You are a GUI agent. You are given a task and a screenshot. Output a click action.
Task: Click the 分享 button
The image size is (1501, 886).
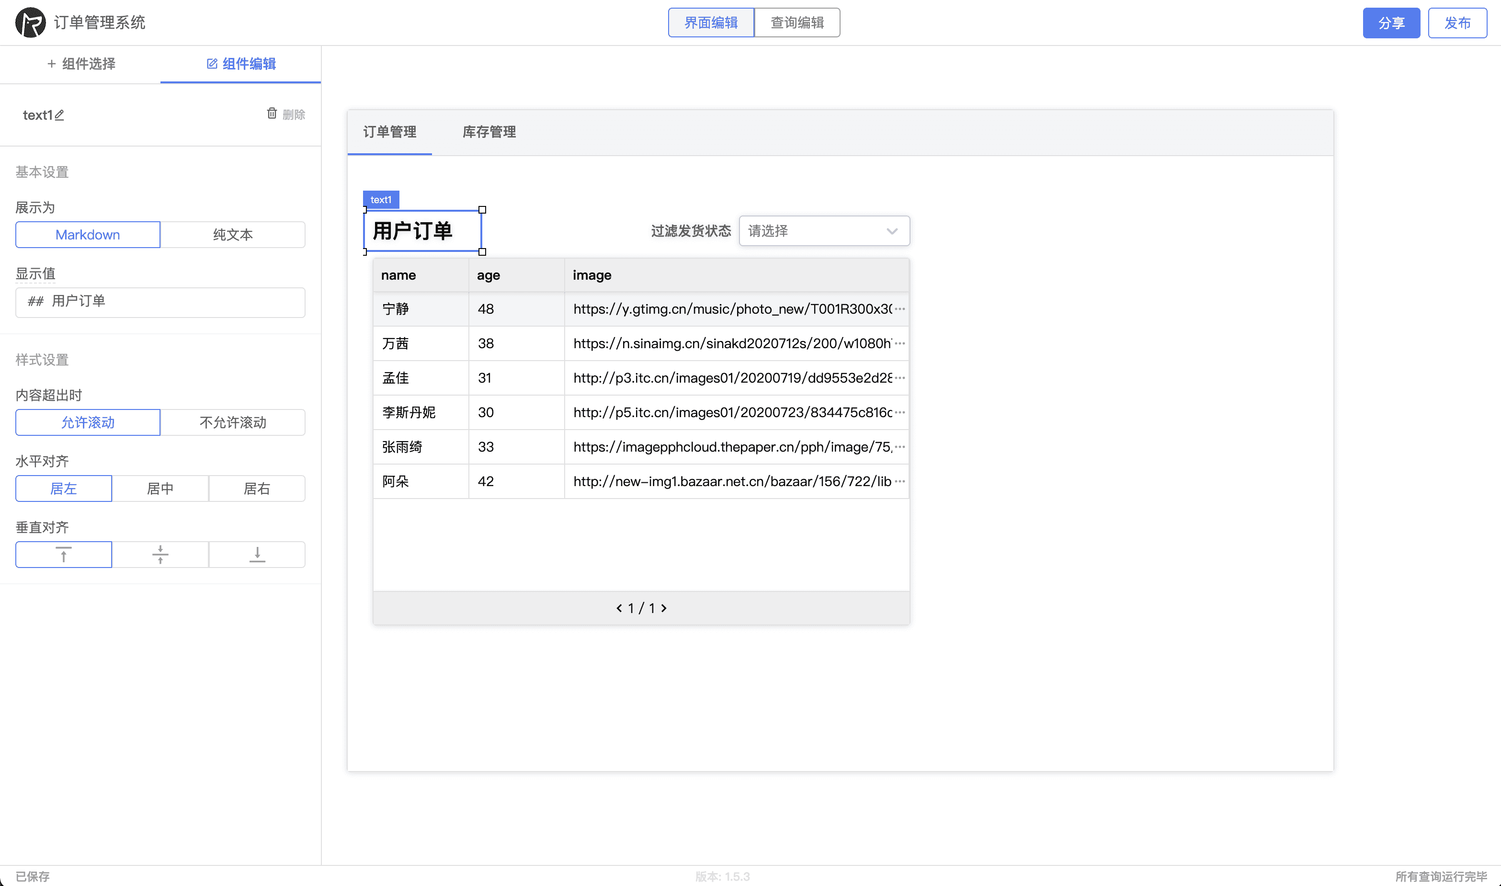(x=1392, y=23)
